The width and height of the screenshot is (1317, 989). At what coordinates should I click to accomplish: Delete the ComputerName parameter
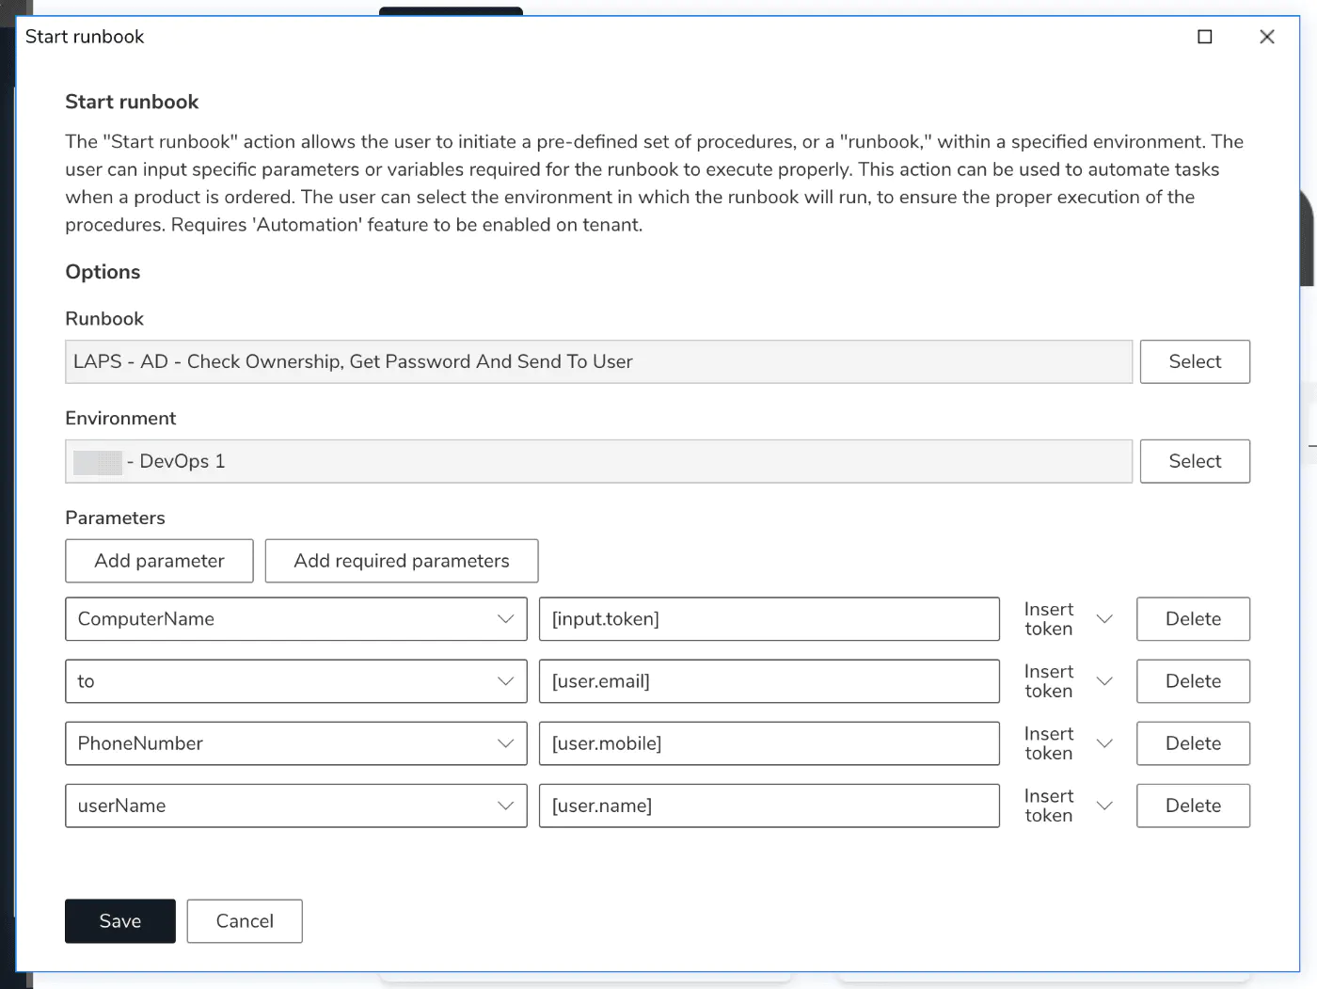tap(1193, 619)
